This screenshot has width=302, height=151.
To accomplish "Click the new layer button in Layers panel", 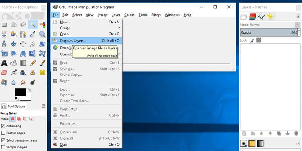I will [244, 133].
